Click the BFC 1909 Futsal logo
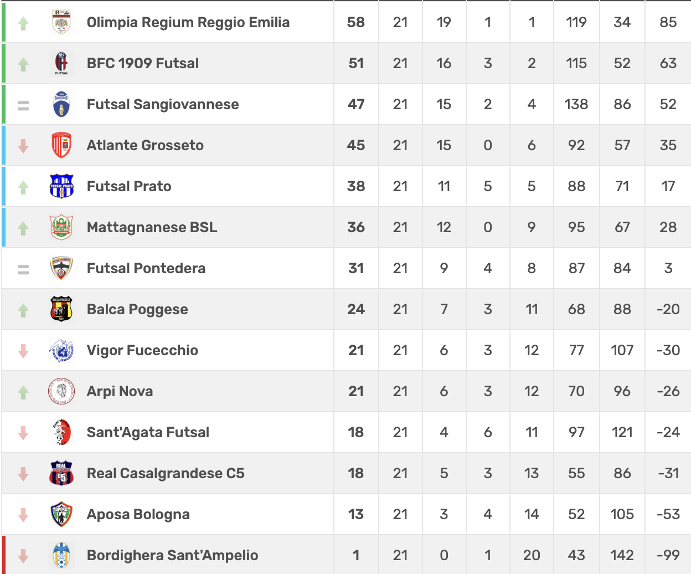 (61, 63)
